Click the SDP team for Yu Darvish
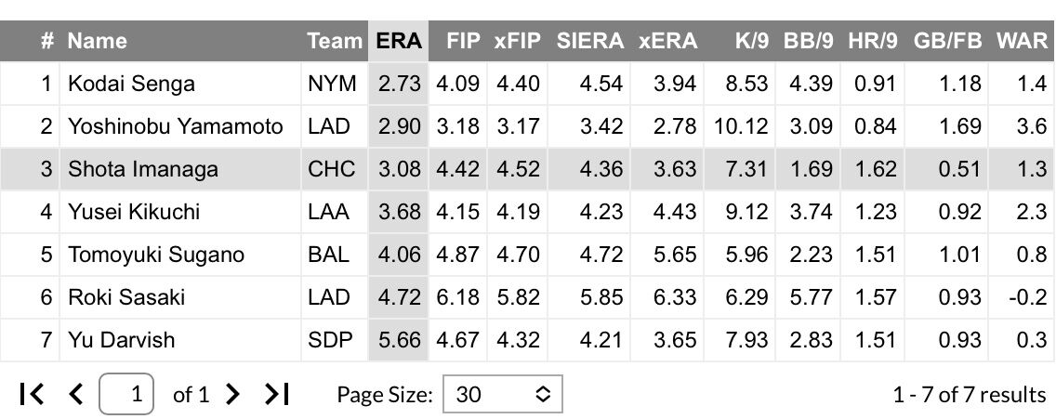The image size is (1056, 419). tap(330, 340)
